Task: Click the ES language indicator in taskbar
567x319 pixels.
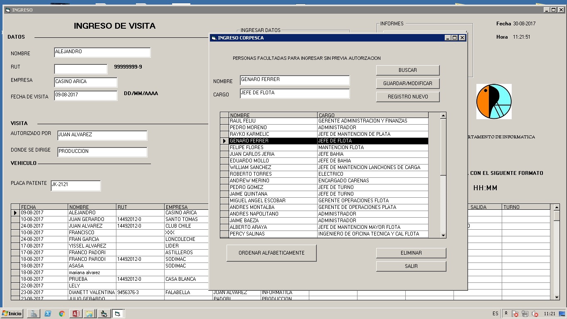Action: (496, 314)
